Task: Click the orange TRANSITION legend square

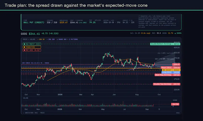Action: point(24,47)
